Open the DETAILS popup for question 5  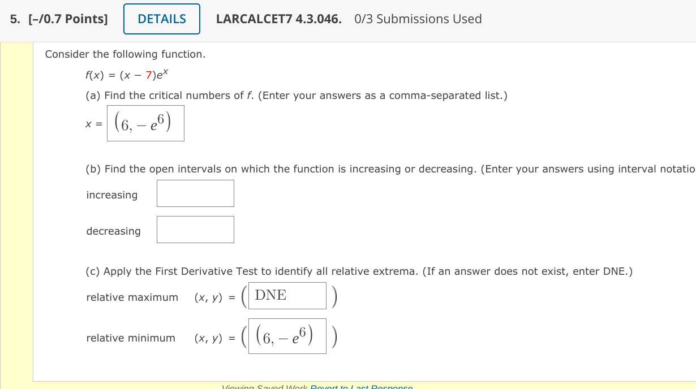[161, 19]
